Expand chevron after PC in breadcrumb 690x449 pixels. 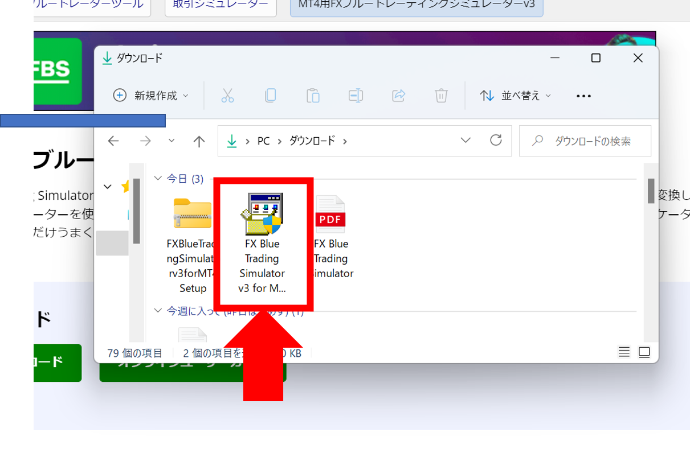pyautogui.click(x=280, y=141)
